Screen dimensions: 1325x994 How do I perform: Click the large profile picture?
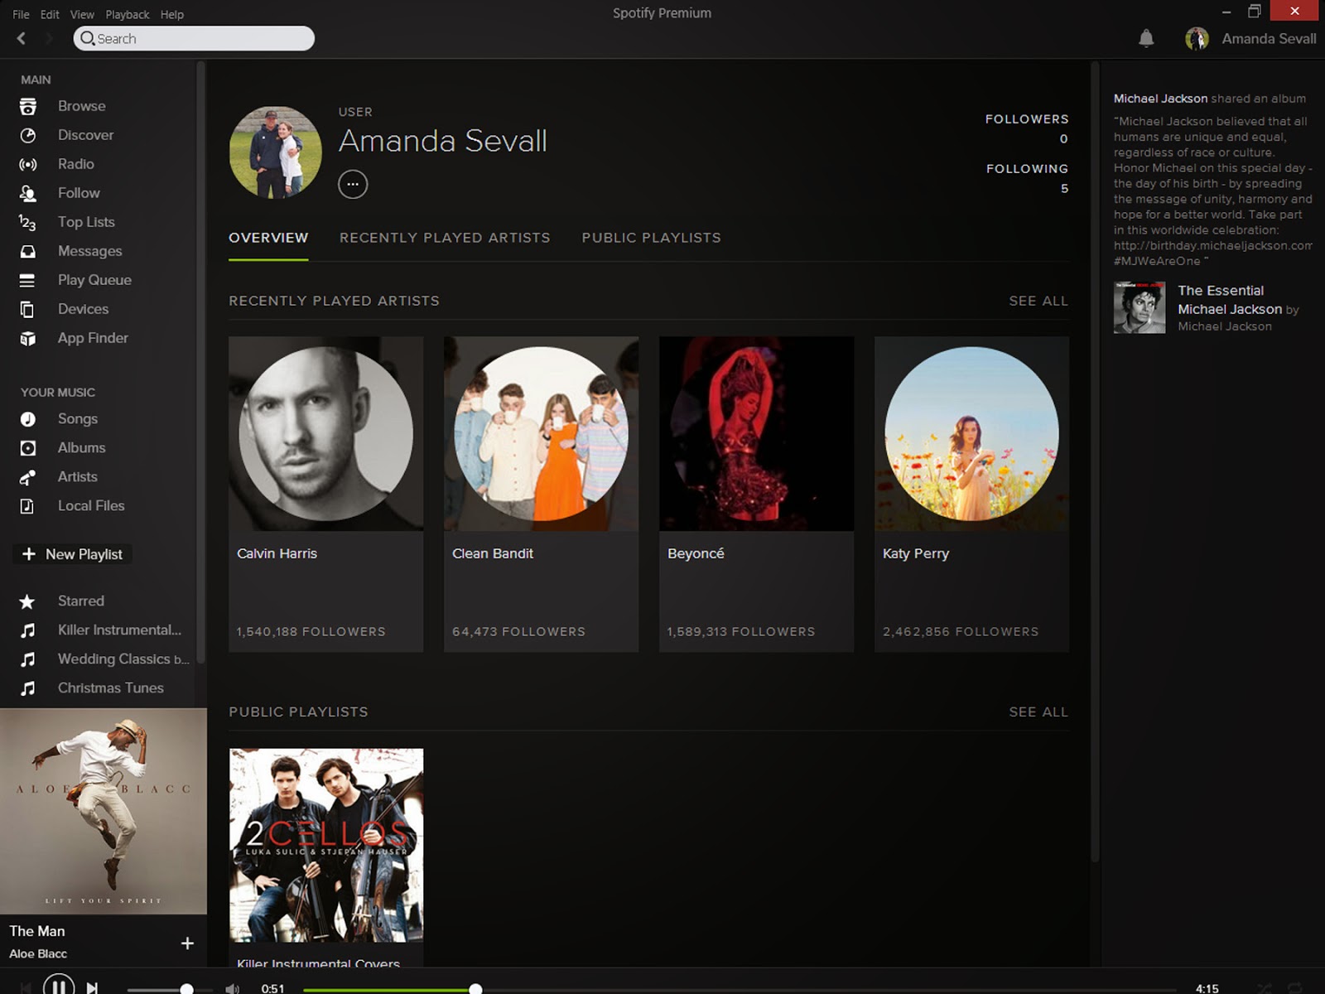[x=276, y=152]
